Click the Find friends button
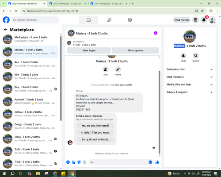The width and height of the screenshot is (221, 177). point(182,20)
